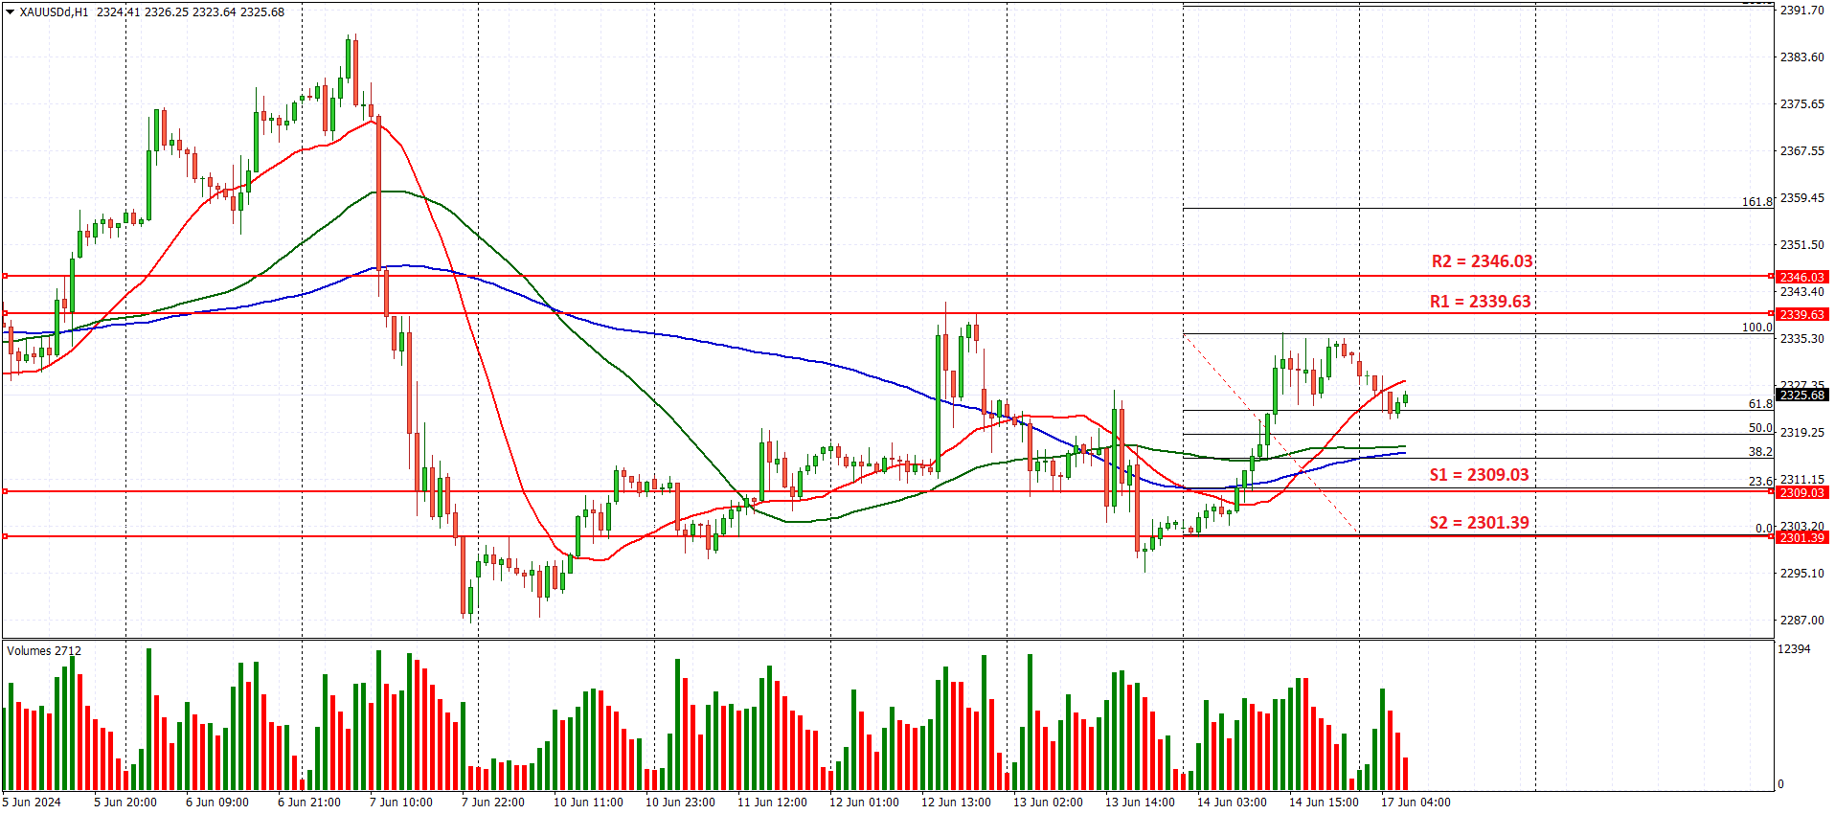The width and height of the screenshot is (1835, 814).
Task: Click the red 2309.03 price tag
Action: click(x=1801, y=492)
